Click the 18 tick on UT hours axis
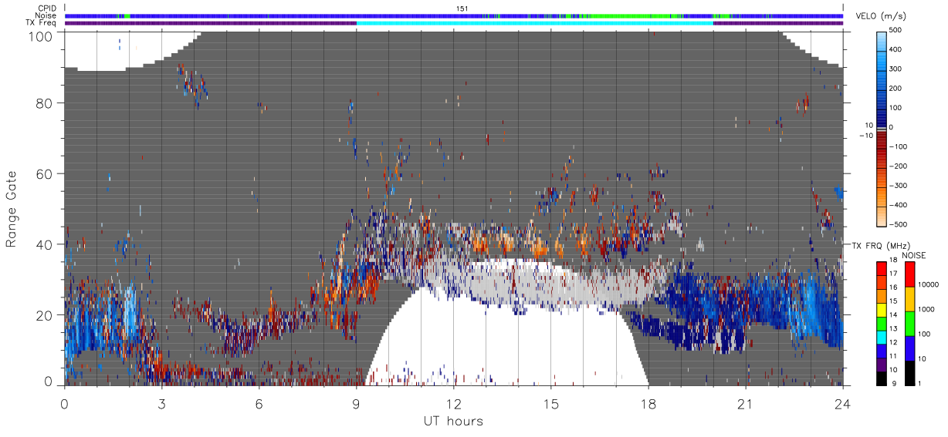 [x=648, y=404]
